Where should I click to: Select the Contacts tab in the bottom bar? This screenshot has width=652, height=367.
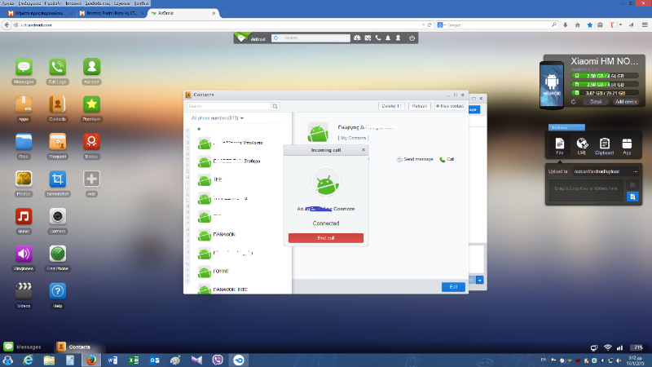73,347
